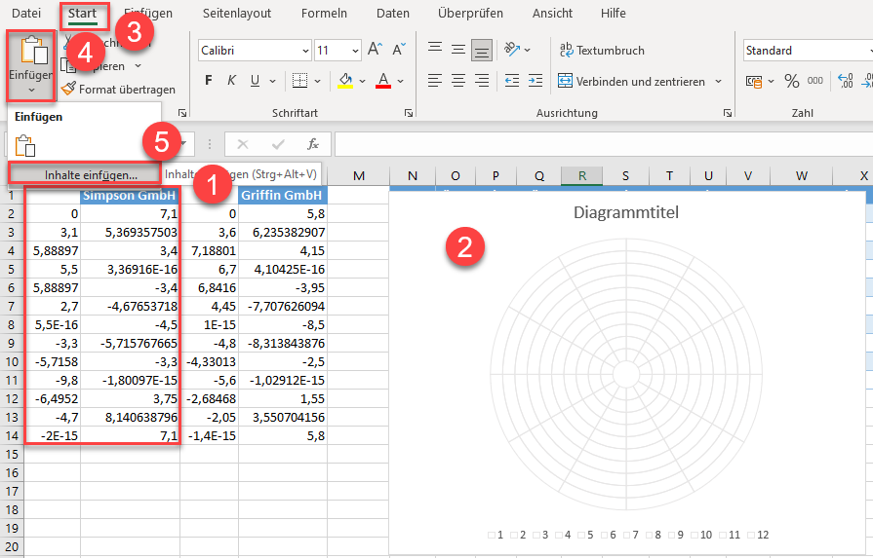The height and width of the screenshot is (558, 873).
Task: Open the underline style dropdown arrow
Action: click(x=273, y=81)
